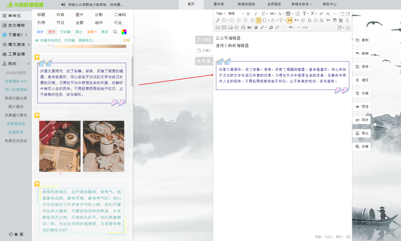The image size is (401, 241).
Task: Toggle the 最热 hottest filter
Action: 52,32
